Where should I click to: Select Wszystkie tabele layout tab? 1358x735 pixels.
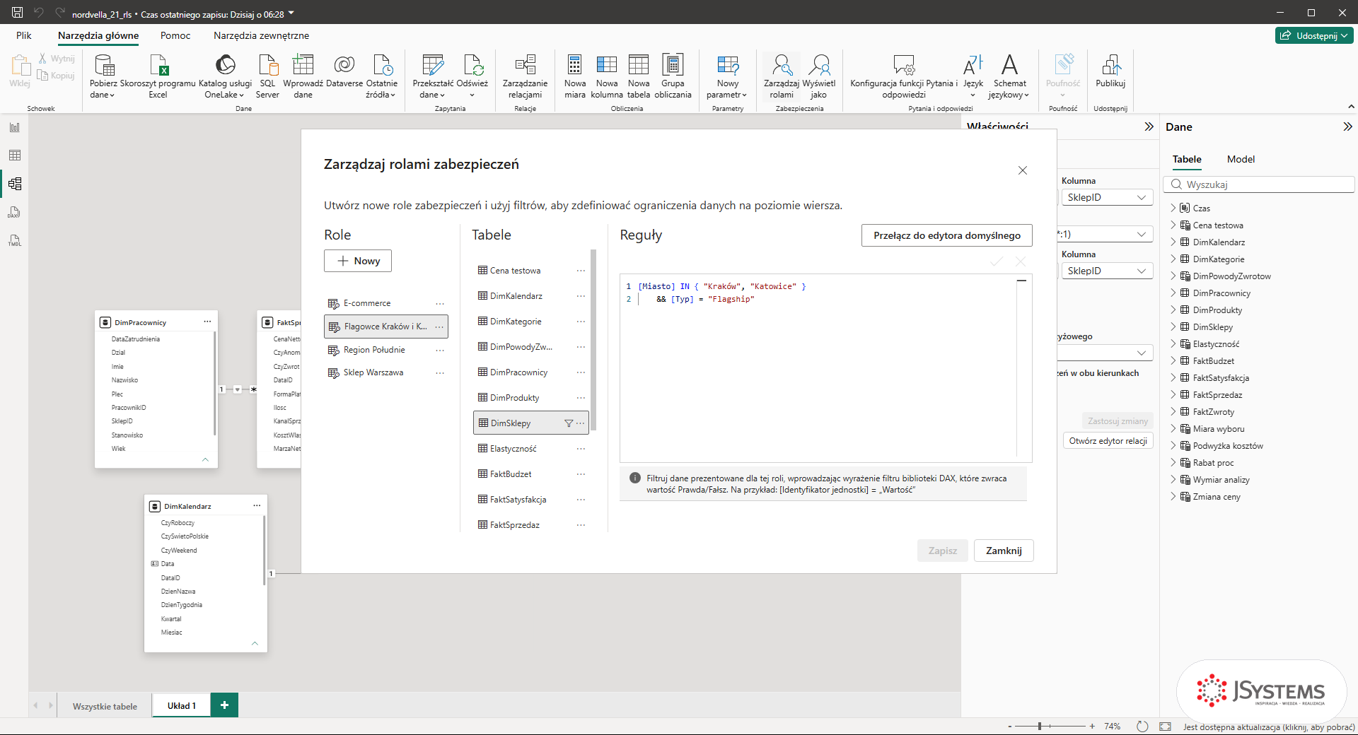pyautogui.click(x=105, y=706)
